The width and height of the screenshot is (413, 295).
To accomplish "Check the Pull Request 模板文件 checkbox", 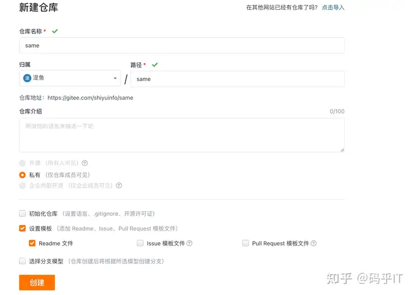I will (x=246, y=243).
